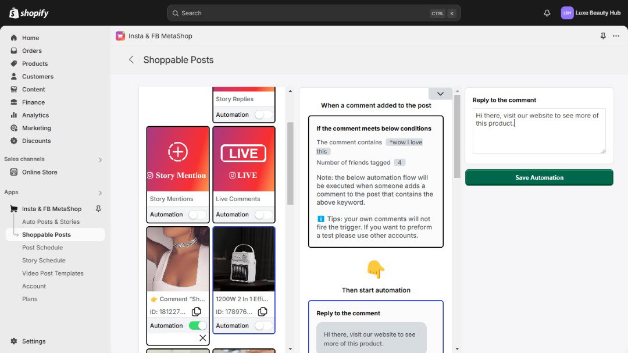Click the pointing-down hand emoji
Viewport: 628px width, 353px height.
(376, 269)
